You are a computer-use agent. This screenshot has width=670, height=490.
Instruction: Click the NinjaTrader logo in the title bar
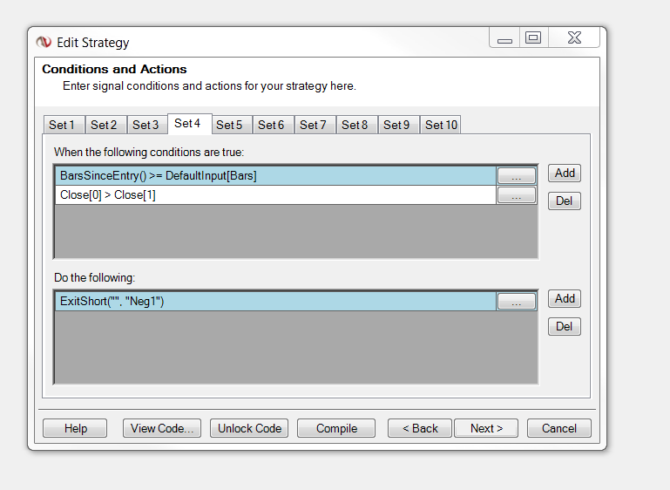pos(44,42)
